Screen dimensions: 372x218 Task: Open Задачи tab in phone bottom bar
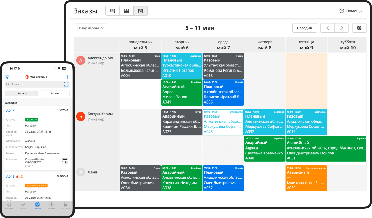pos(23,205)
